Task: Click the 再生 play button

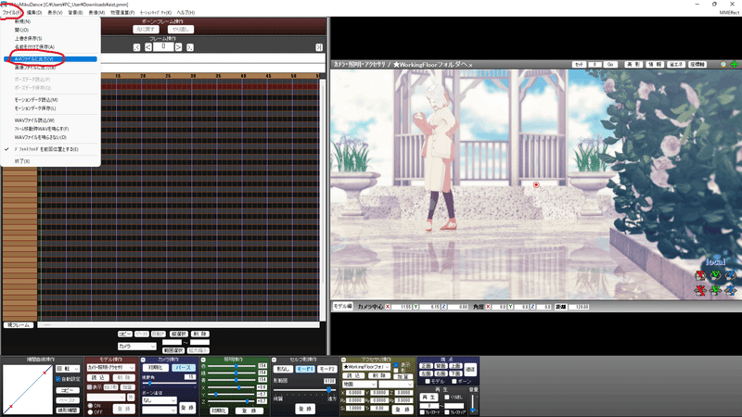Action: coord(429,398)
